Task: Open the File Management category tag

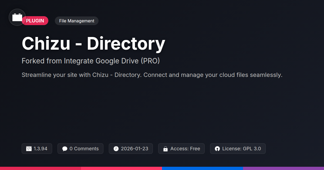Action: point(77,21)
